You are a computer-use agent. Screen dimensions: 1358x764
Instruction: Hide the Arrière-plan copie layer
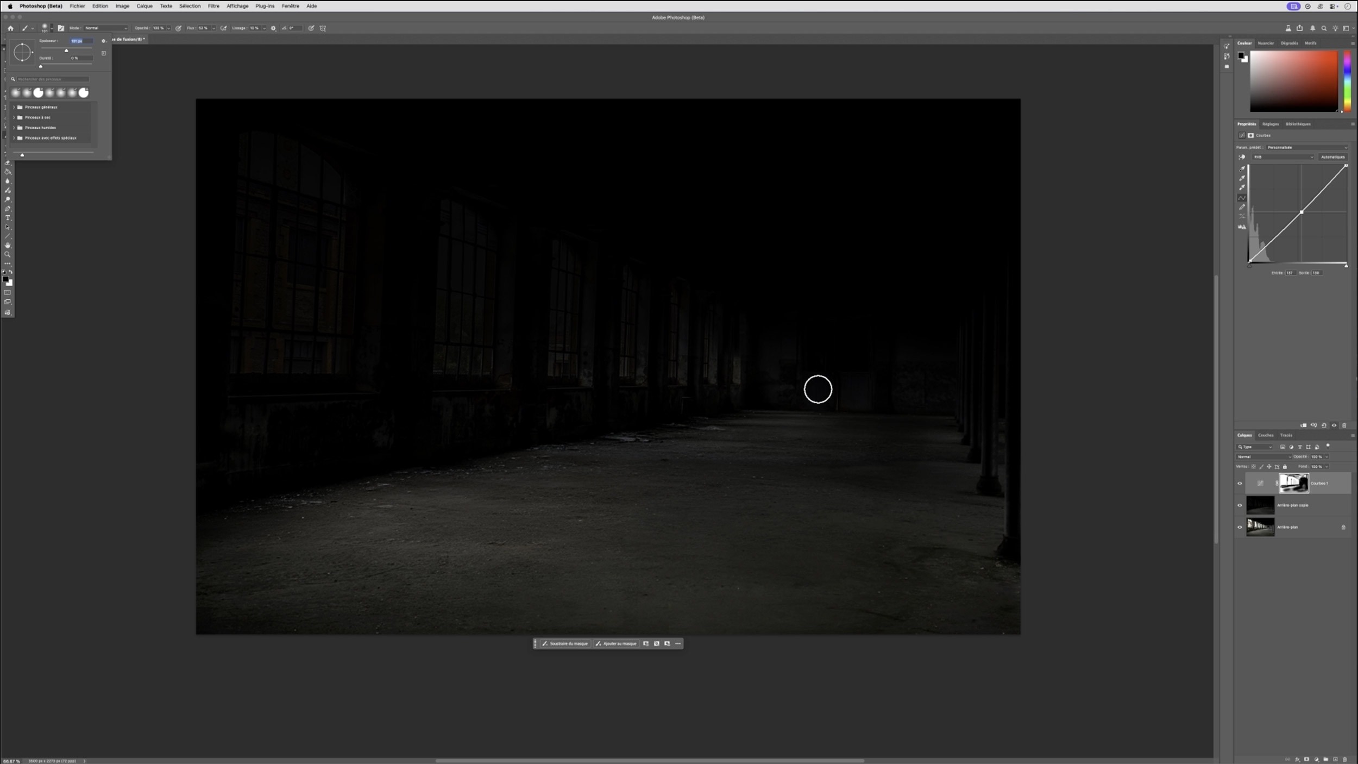1240,505
